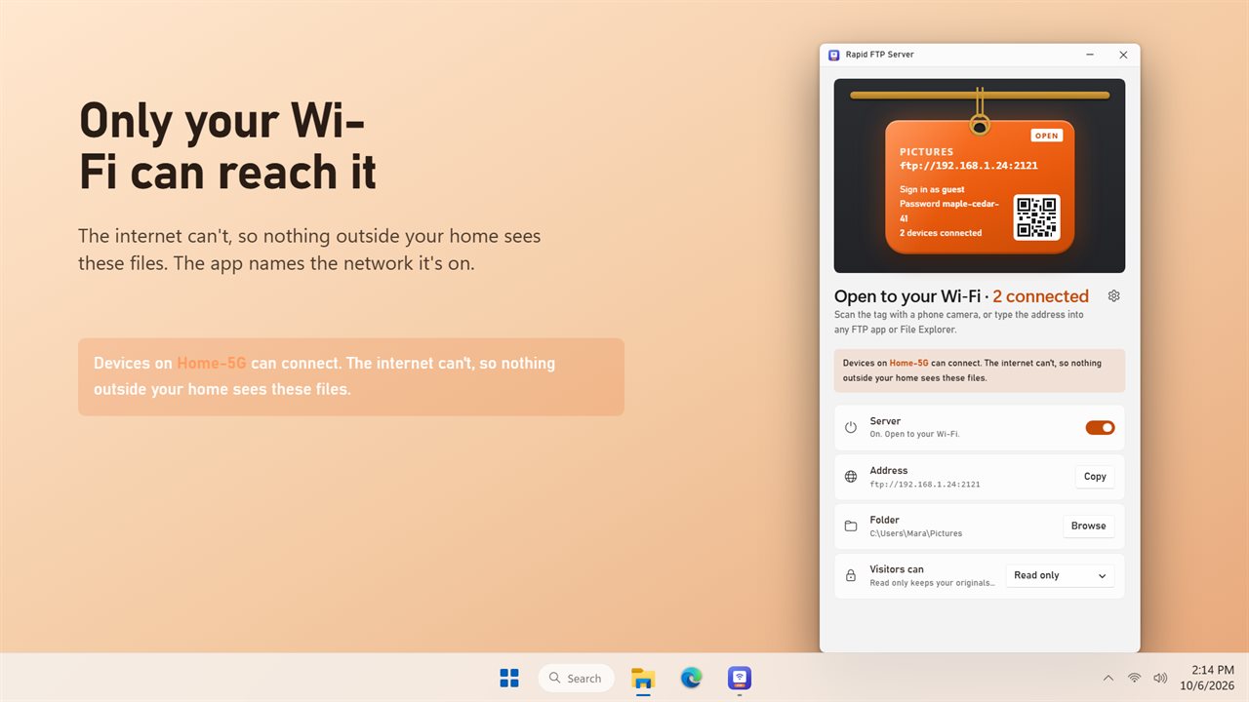1249x702 pixels.
Task: Click 'Sign in as guest' on the tag
Action: (x=932, y=189)
